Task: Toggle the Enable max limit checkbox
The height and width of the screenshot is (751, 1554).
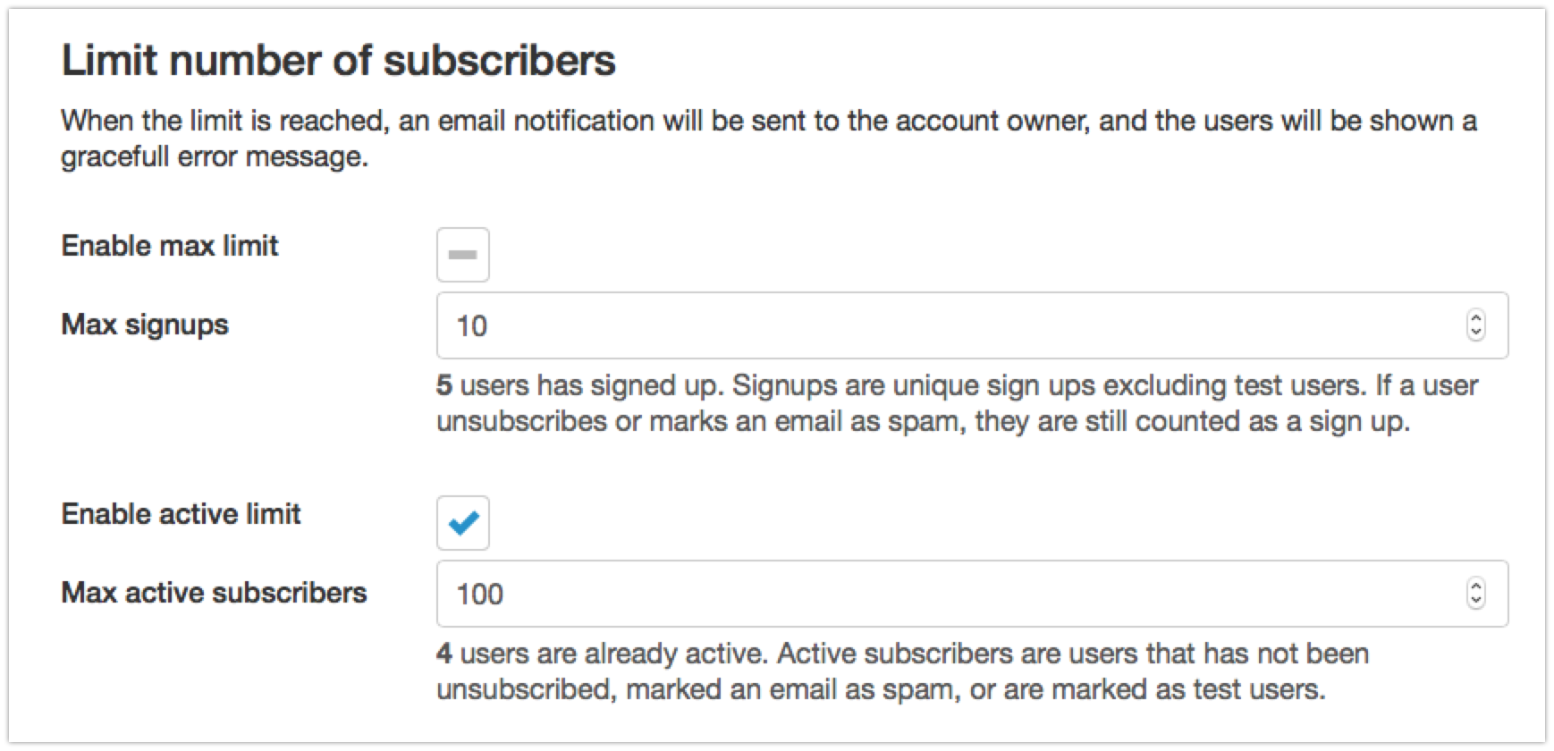Action: 463,255
